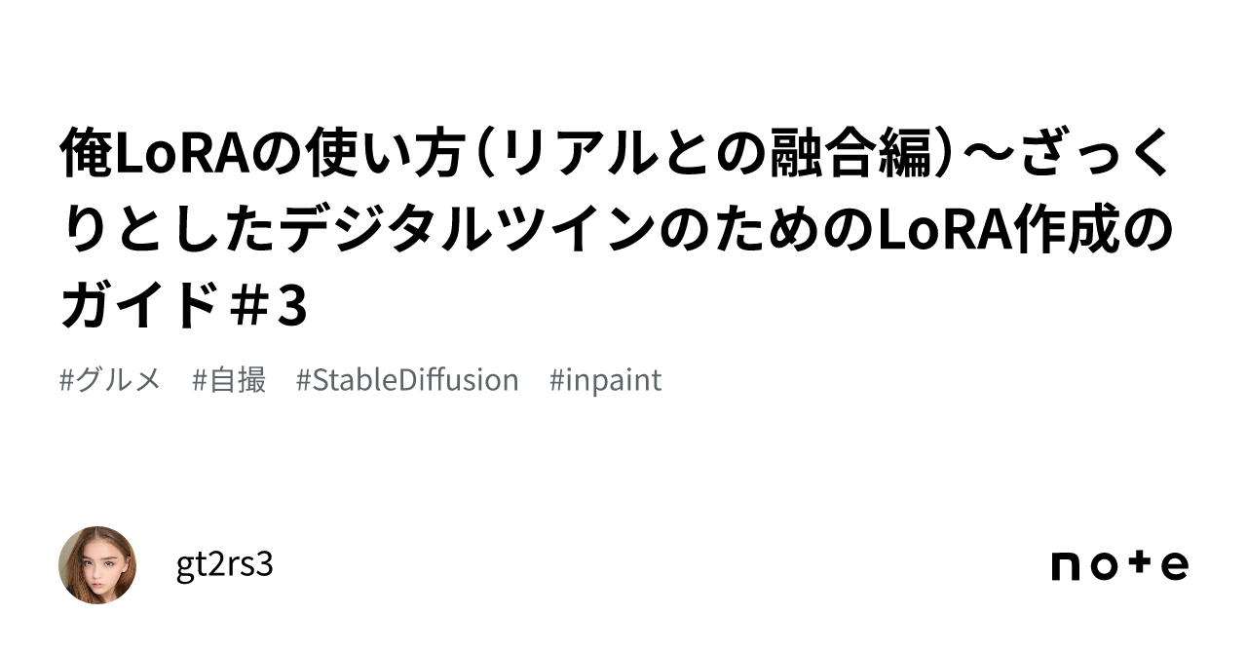
Task: Select the #グルメ hashtag
Action: pyautogui.click(x=110, y=380)
